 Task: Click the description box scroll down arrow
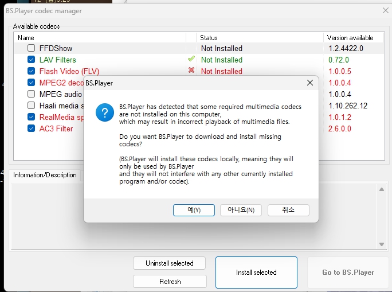click(382, 244)
